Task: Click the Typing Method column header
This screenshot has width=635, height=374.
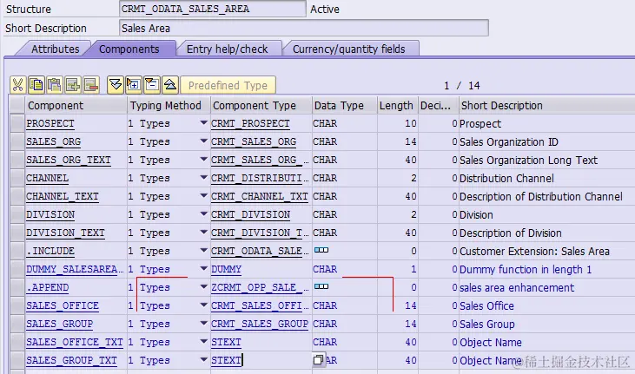Action: click(x=169, y=105)
